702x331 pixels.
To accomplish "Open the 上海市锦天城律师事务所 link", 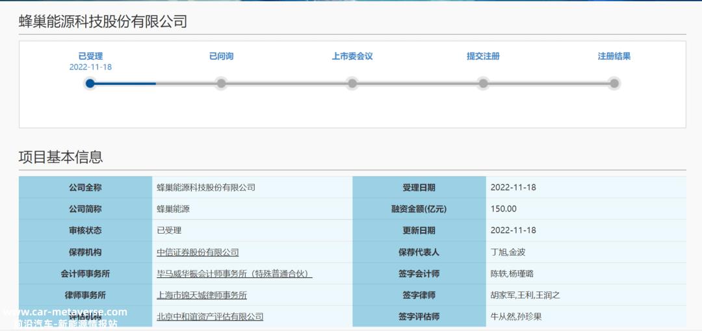I will click(201, 295).
